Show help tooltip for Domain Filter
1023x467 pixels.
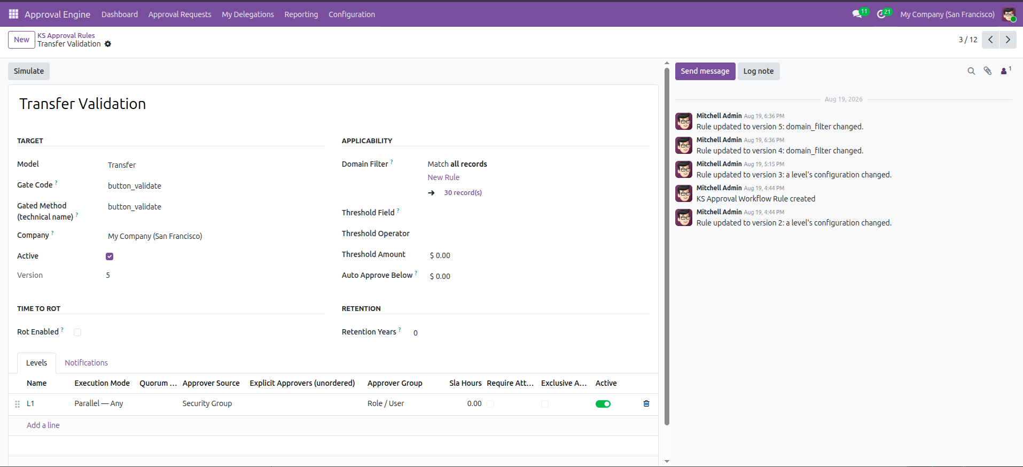(392, 162)
